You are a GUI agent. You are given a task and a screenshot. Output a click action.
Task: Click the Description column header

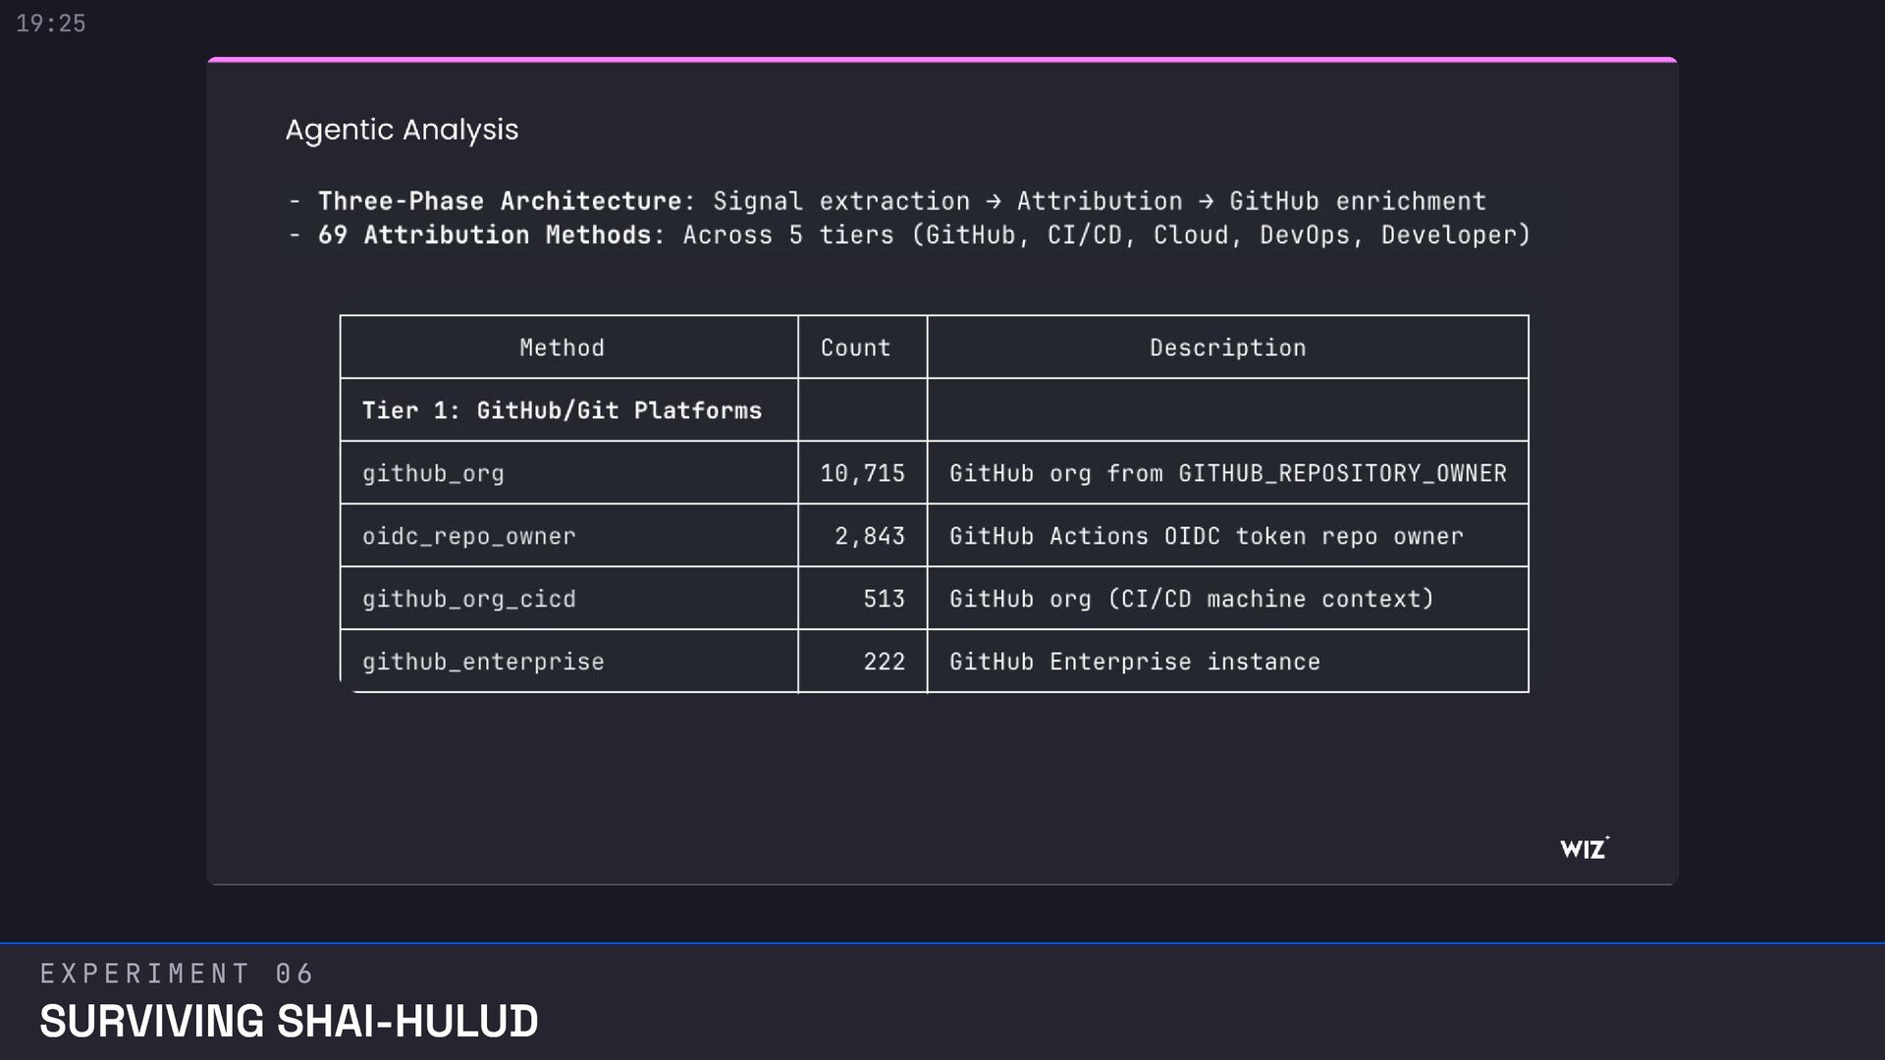[1227, 347]
